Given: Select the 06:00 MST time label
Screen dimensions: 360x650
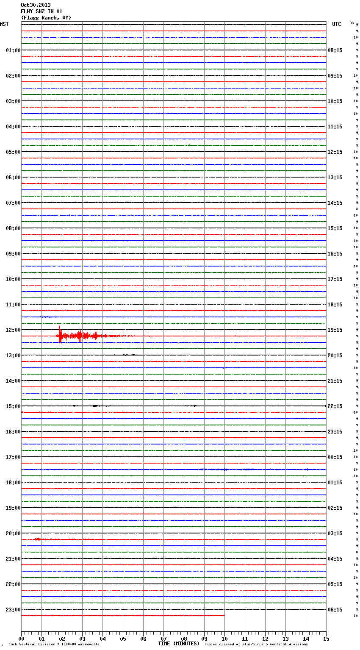Looking at the screenshot, I should click(x=13, y=177).
